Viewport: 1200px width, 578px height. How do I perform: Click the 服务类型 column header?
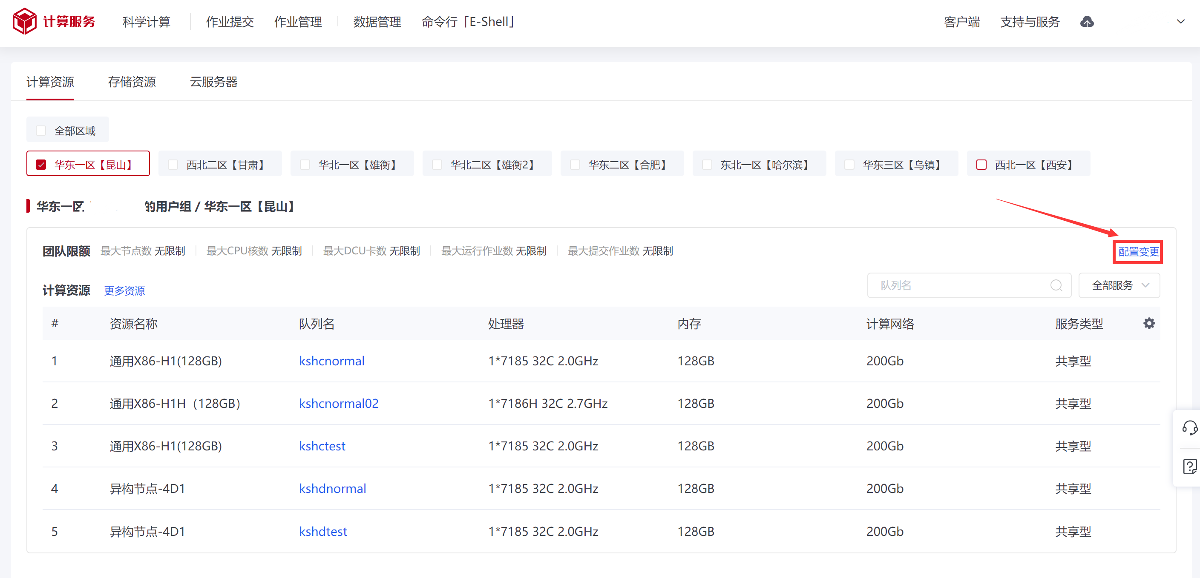pos(1079,324)
